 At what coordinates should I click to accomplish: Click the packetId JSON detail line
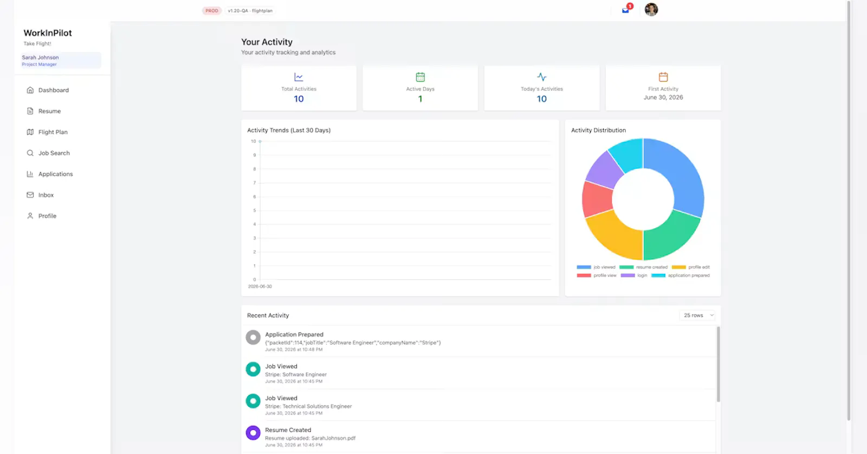coord(353,343)
